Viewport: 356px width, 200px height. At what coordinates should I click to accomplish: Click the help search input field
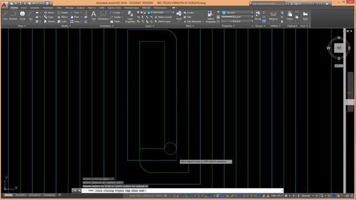(x=268, y=4)
